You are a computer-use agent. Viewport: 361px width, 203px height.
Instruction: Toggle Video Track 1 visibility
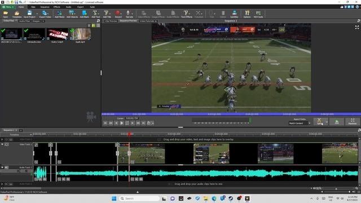coord(7,144)
